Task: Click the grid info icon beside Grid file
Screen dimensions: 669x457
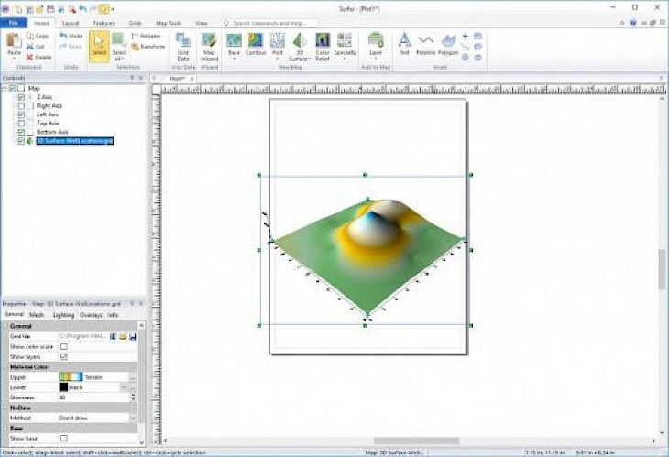Action: click(113, 336)
